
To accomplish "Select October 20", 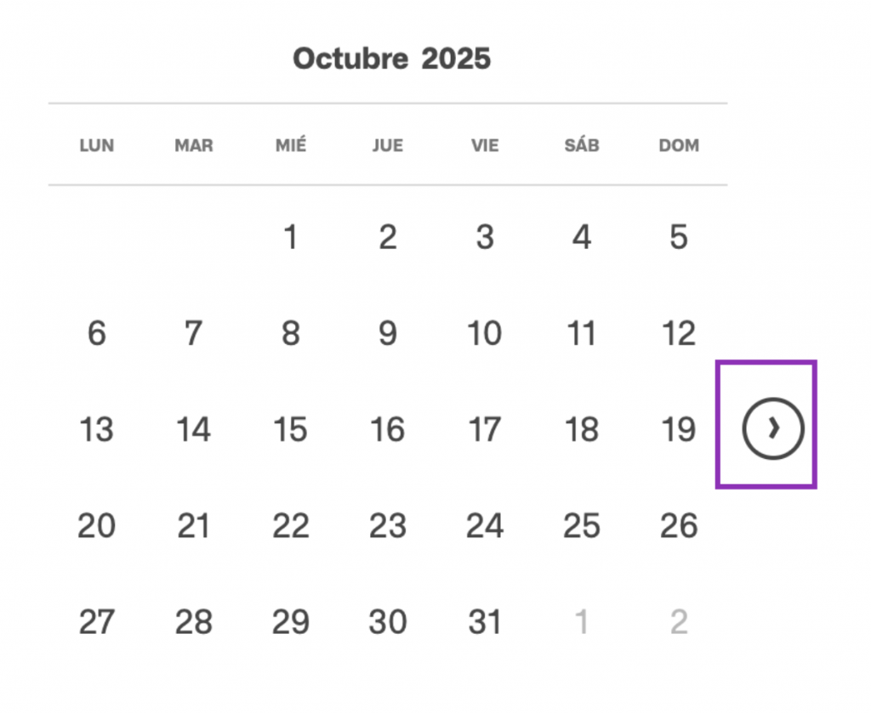I will tap(96, 527).
